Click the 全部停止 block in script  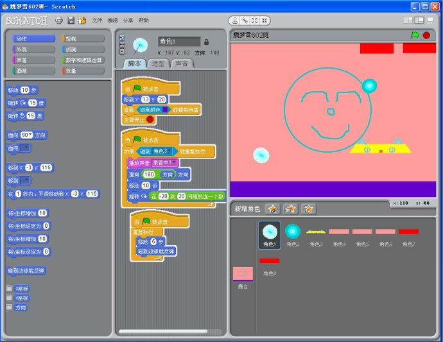point(139,120)
